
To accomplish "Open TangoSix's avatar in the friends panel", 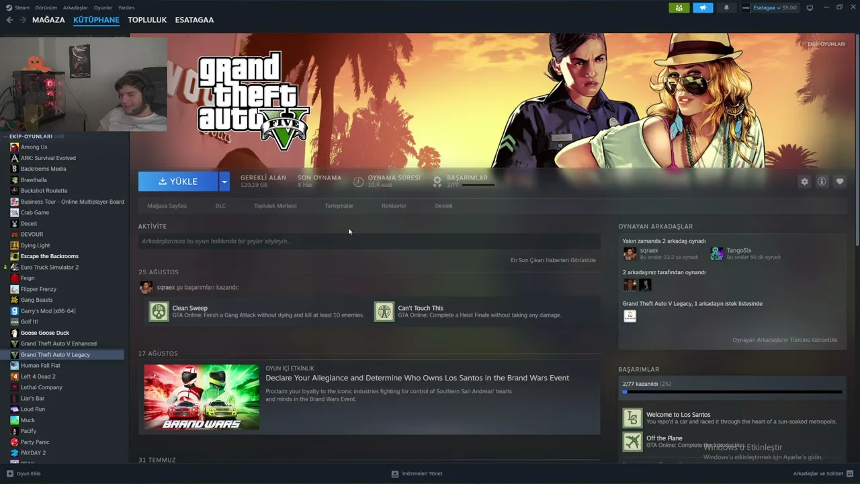I will click(717, 253).
